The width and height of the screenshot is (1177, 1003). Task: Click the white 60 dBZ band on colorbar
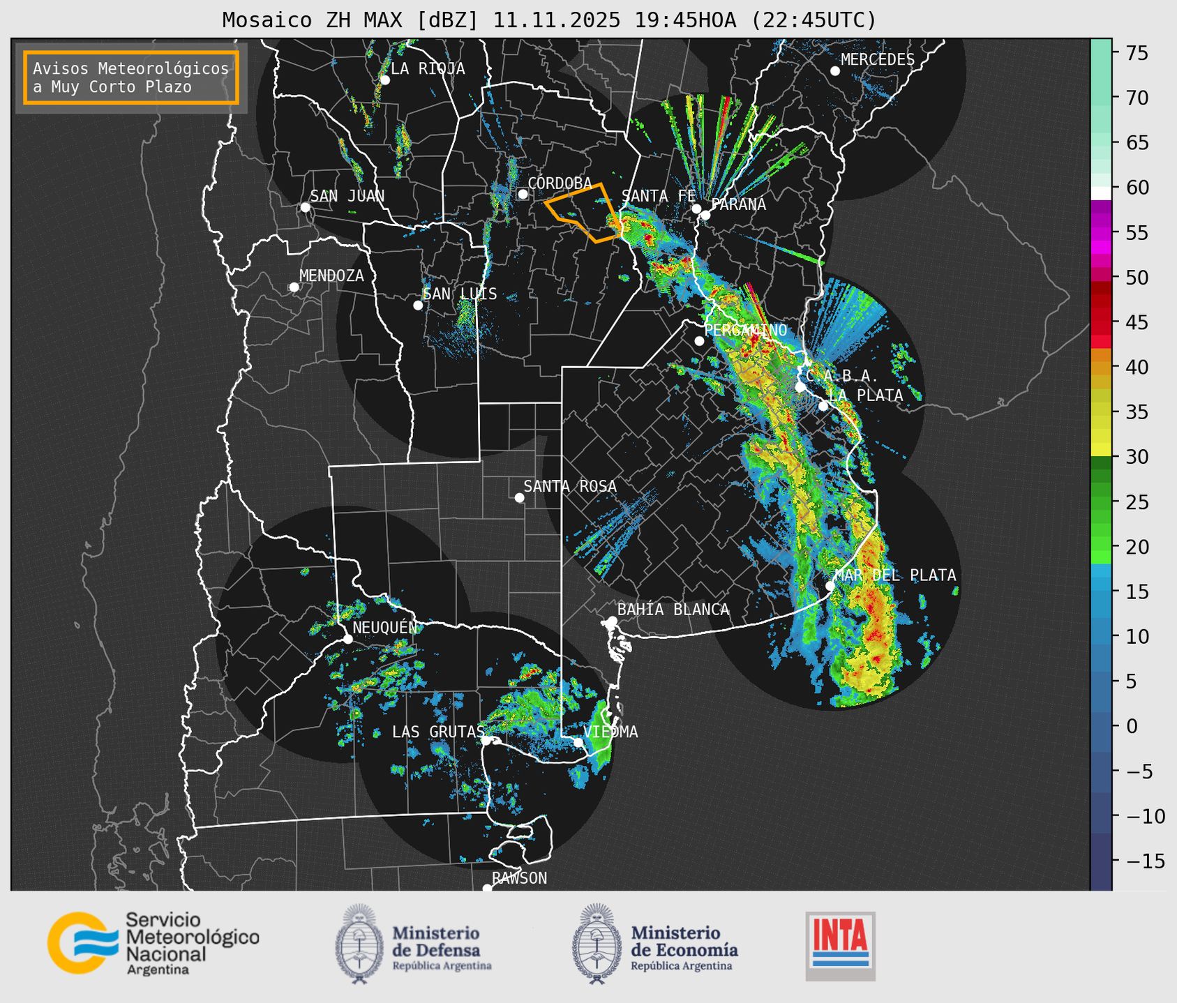point(1101,193)
